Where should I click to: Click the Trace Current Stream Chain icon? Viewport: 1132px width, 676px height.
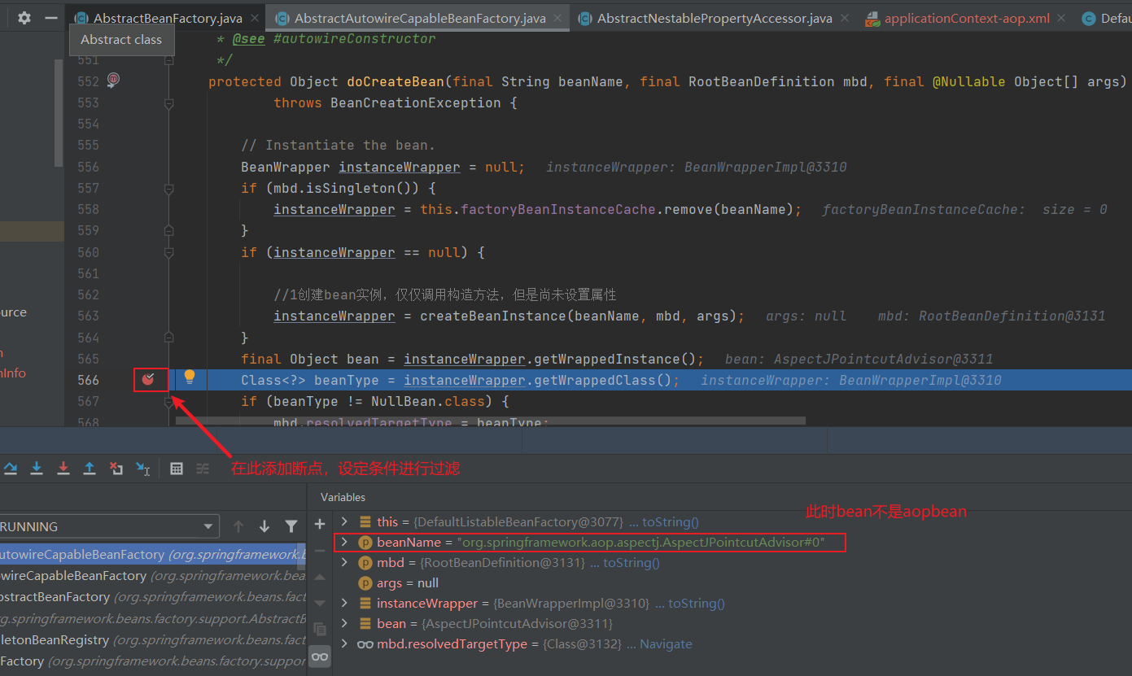(203, 469)
